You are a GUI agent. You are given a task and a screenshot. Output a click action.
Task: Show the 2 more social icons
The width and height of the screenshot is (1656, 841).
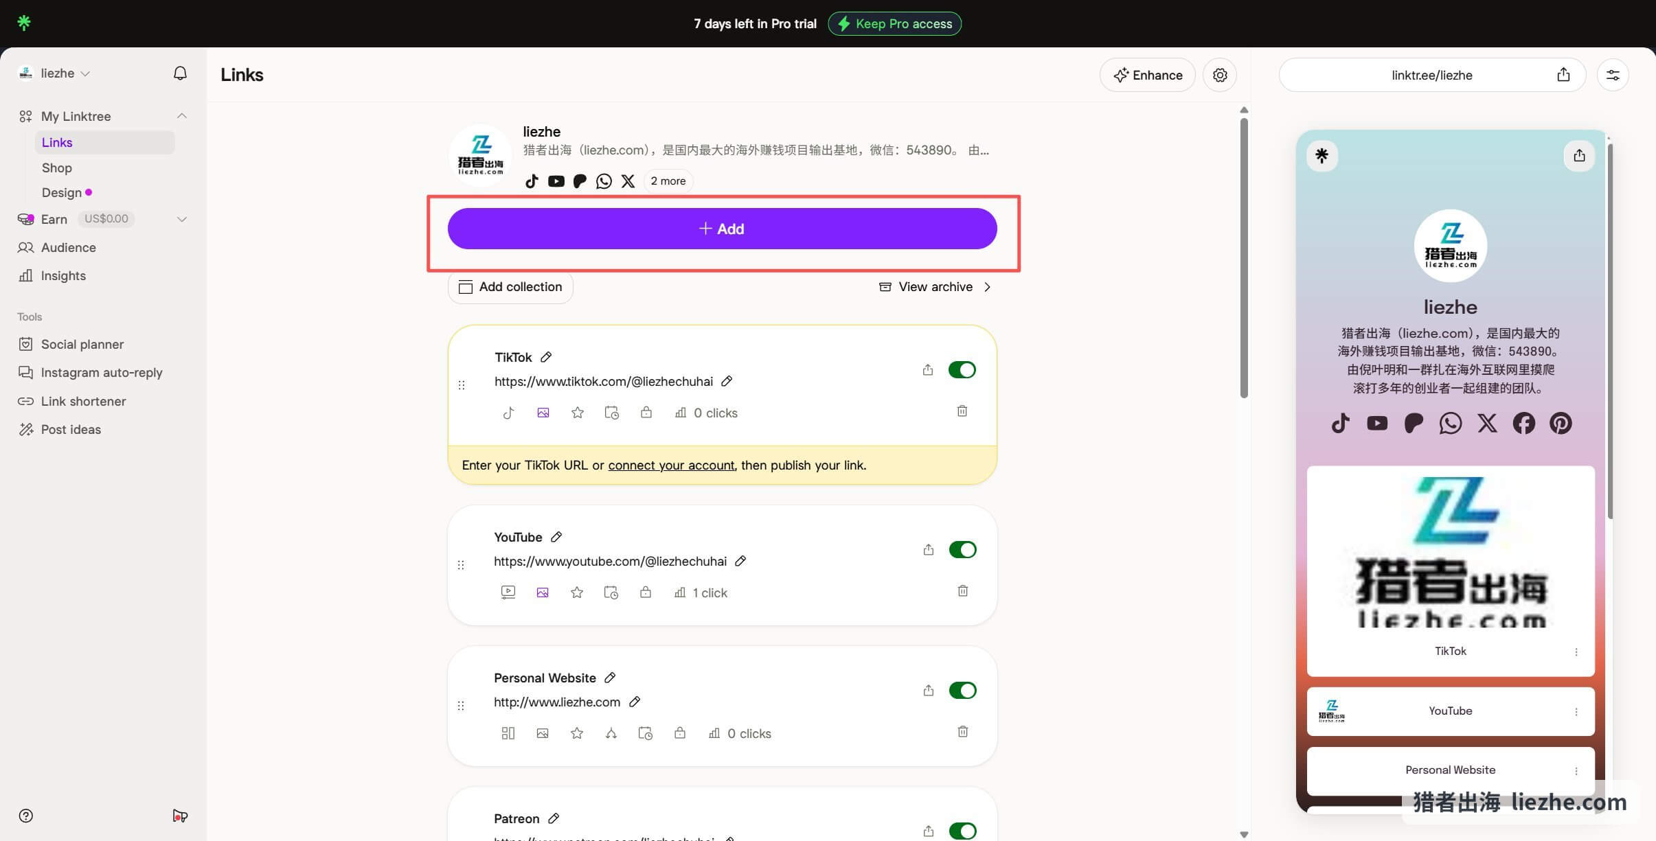[x=668, y=181]
